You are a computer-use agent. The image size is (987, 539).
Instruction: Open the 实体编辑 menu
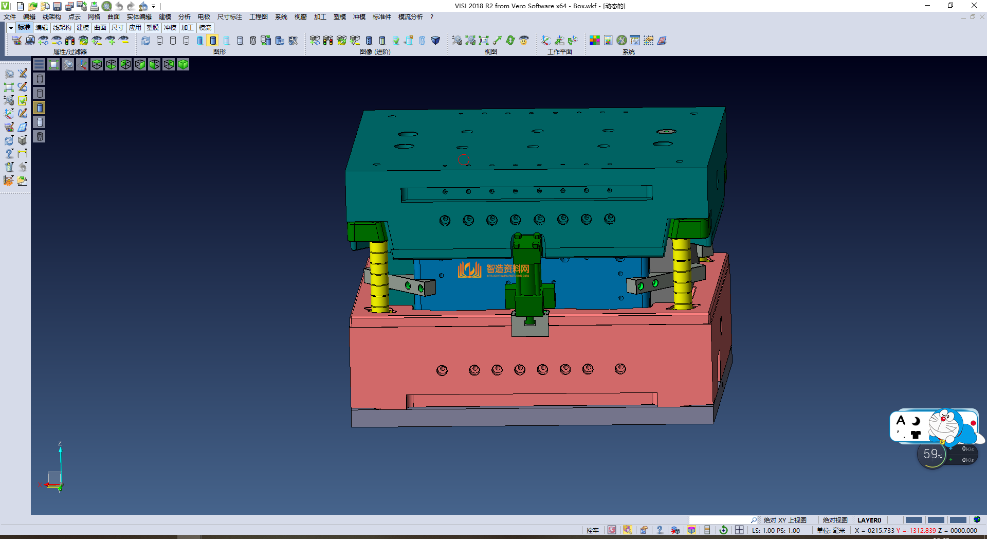point(139,17)
